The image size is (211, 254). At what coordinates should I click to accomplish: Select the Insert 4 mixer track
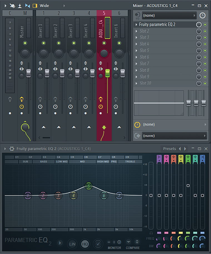click(x=86, y=31)
